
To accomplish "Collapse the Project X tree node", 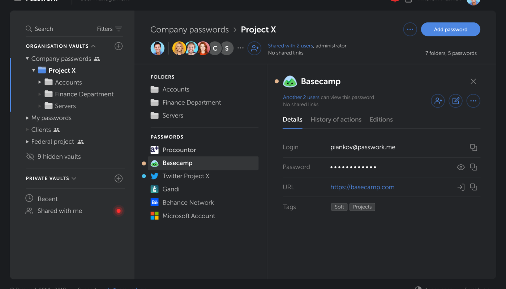I will tap(34, 70).
